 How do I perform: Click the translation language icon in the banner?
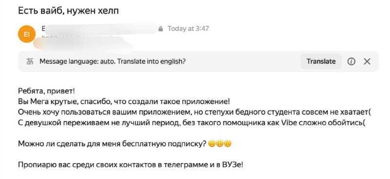click(x=30, y=61)
